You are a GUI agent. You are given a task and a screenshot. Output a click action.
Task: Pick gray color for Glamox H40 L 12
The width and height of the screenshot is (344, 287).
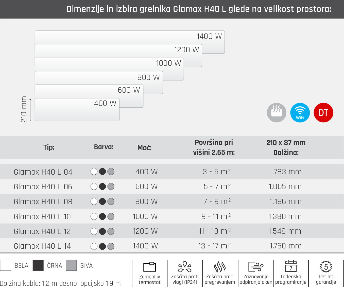click(111, 231)
